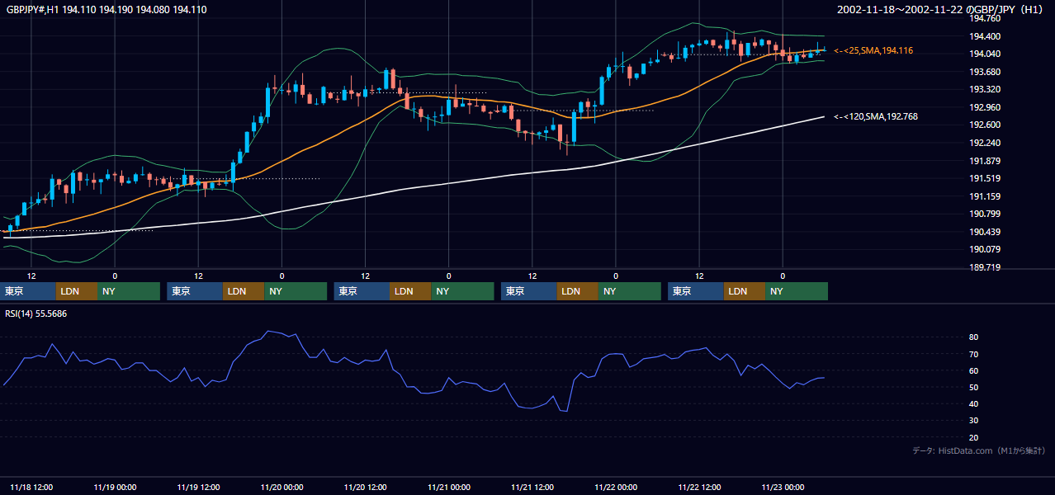Click the 11/18 12:00 time label
The height and width of the screenshot is (495, 1055).
[x=31, y=488]
